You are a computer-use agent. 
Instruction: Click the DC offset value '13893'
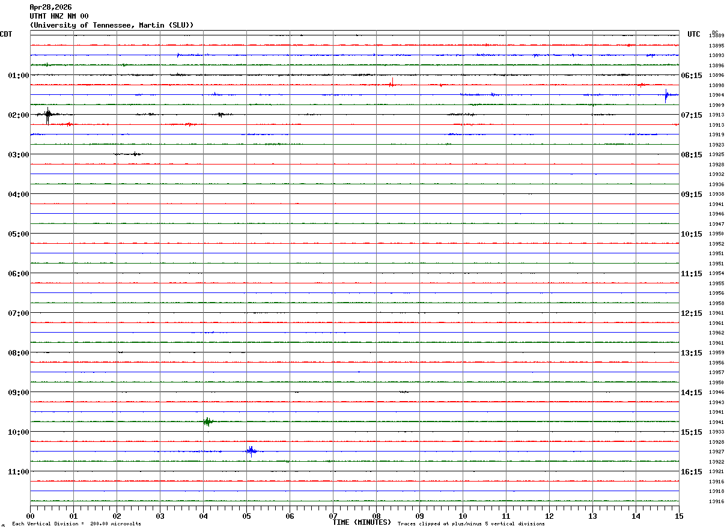coord(716,56)
